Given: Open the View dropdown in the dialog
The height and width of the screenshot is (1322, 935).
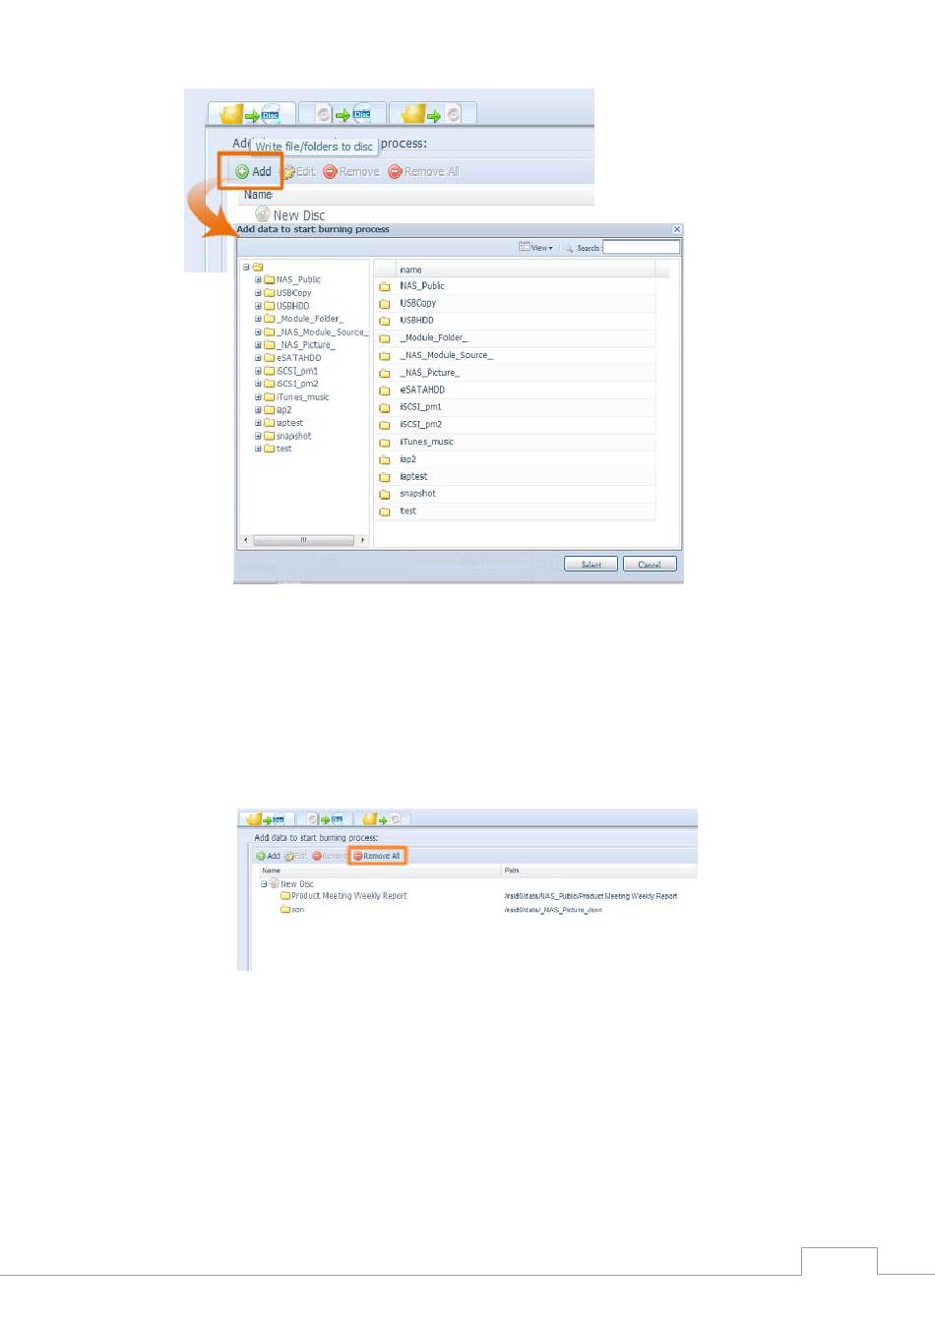Looking at the screenshot, I should point(535,247).
